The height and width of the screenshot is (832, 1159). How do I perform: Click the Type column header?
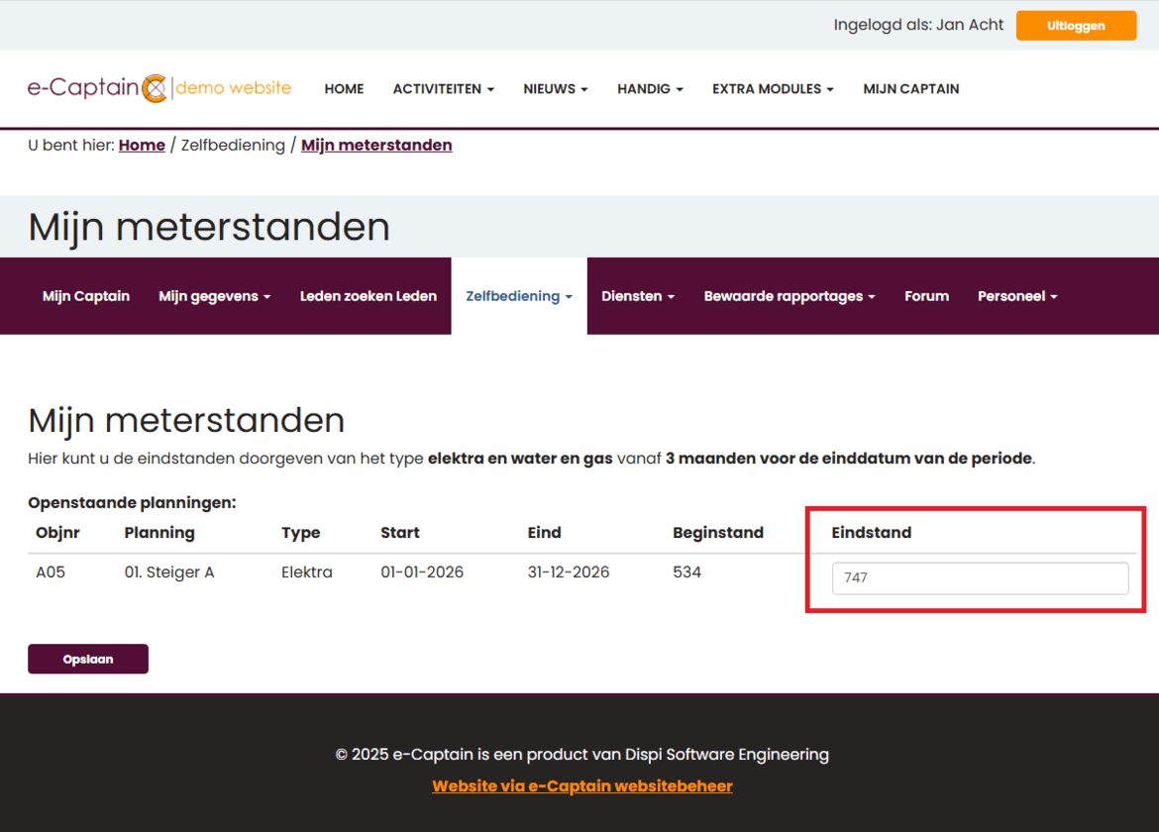pos(301,533)
